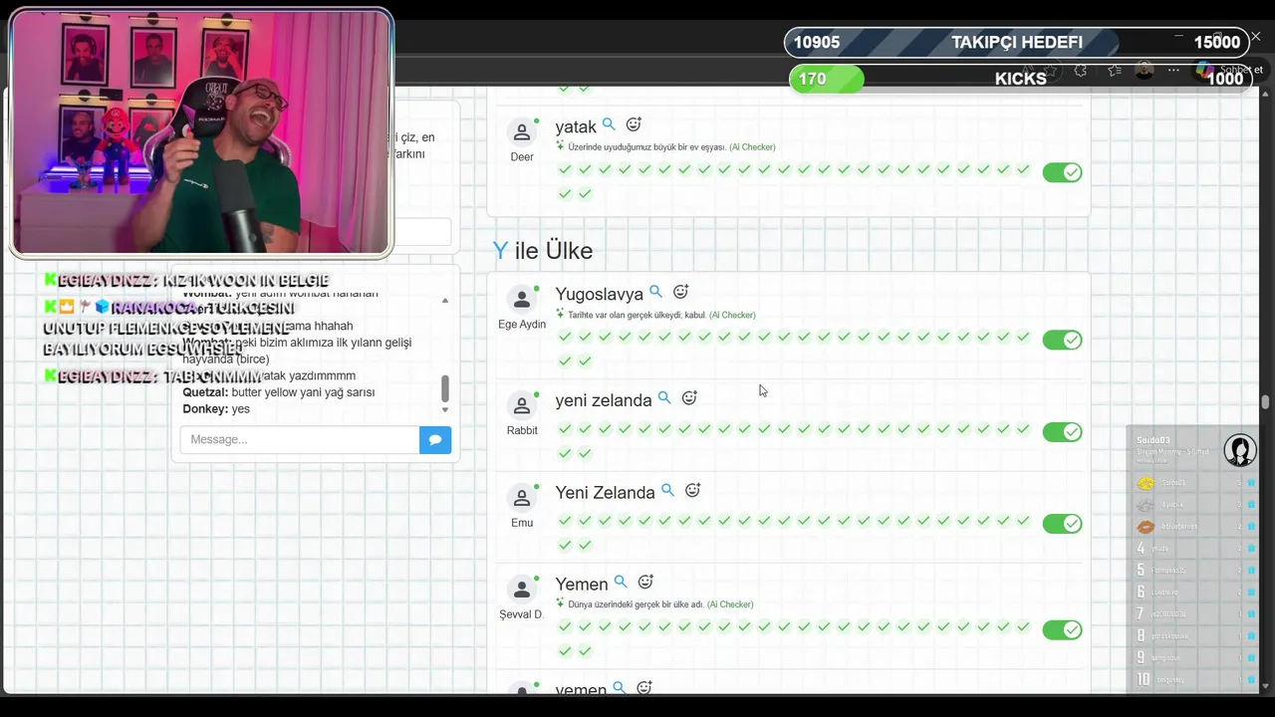Add emoji reaction to Şevval D.'s Yemen
This screenshot has width=1275, height=717.
point(645,582)
